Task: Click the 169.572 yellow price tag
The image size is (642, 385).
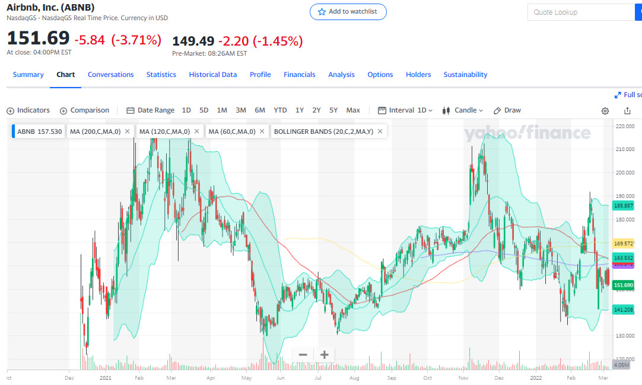Action: click(623, 243)
